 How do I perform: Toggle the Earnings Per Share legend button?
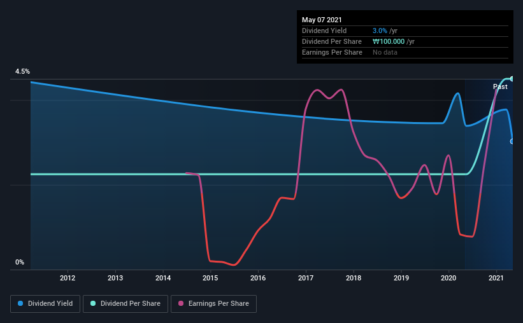(x=213, y=304)
